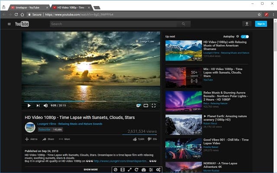Play the video
The width and height of the screenshot is (277, 173).
[29, 105]
